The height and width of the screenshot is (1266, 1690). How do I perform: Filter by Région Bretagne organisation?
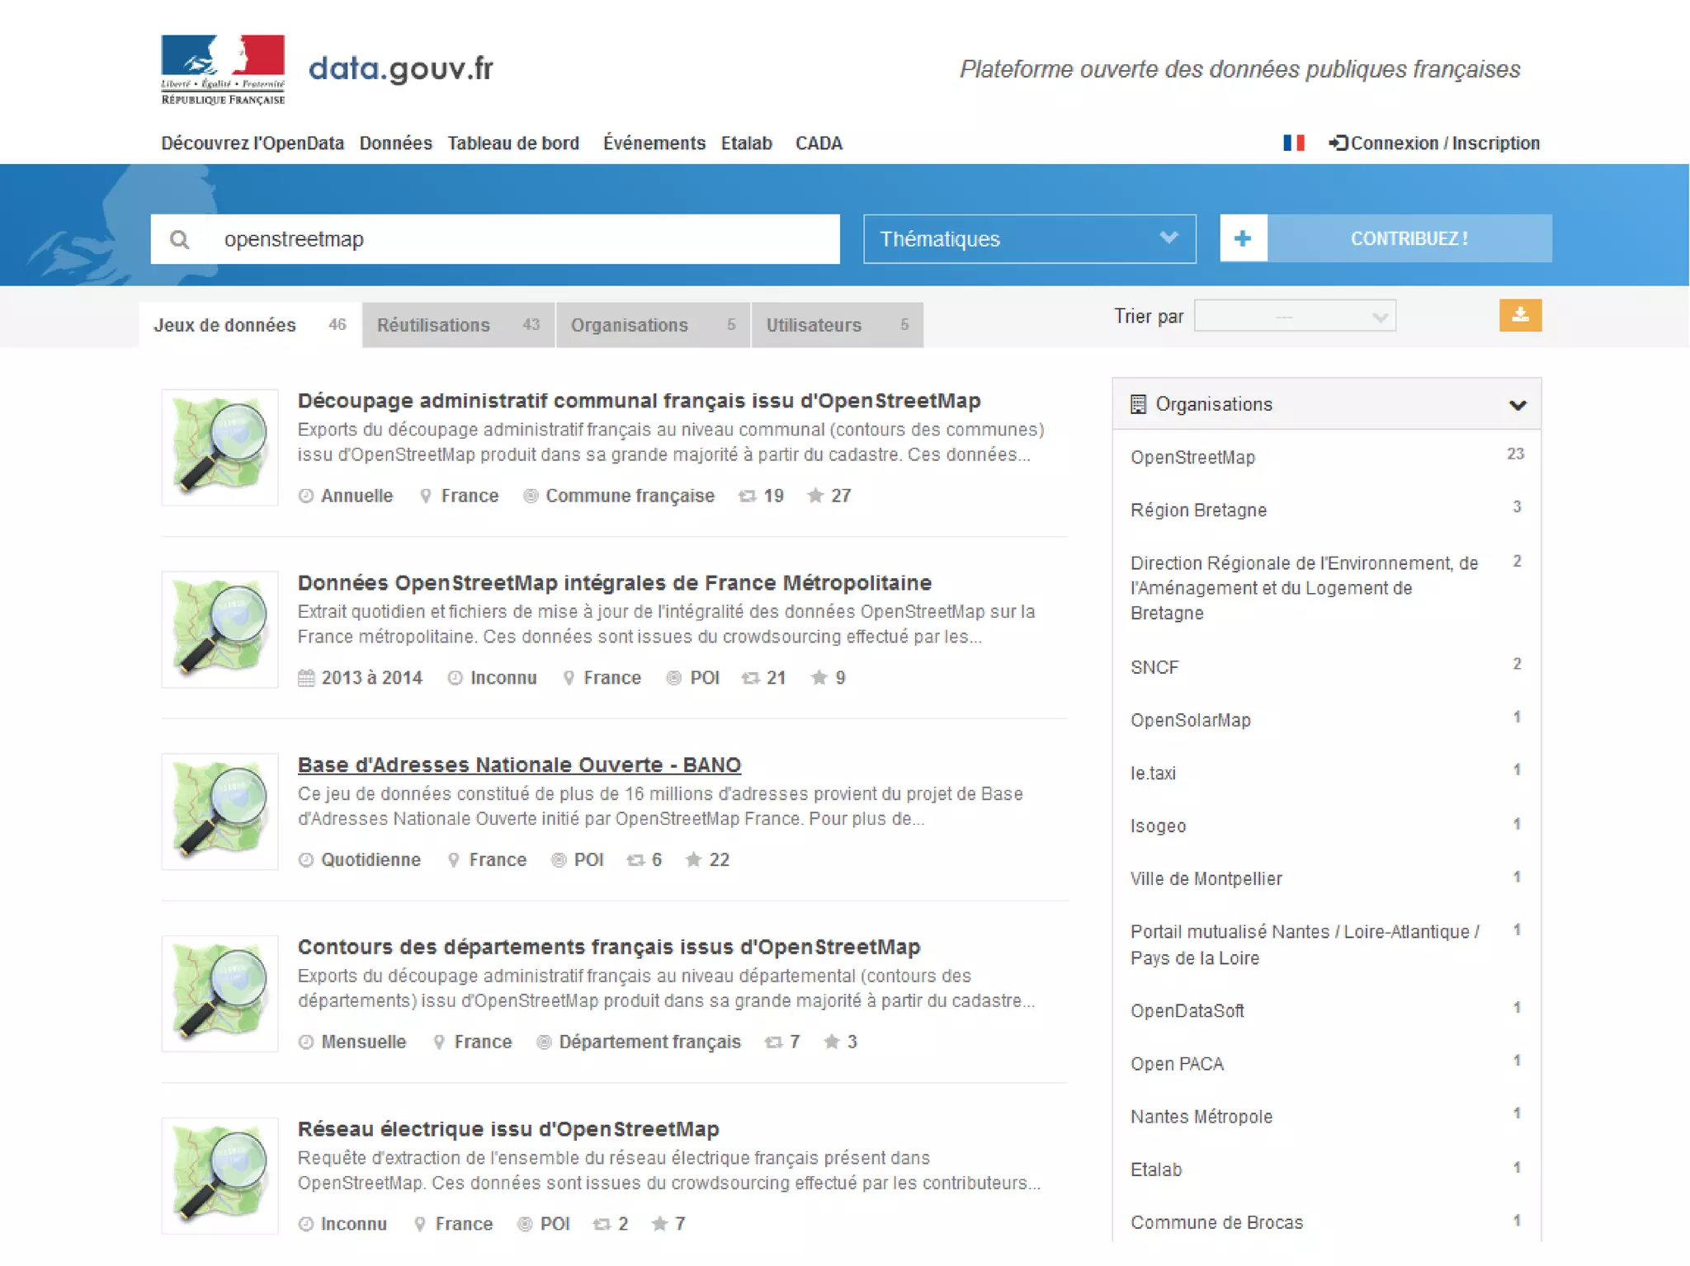tap(1198, 510)
